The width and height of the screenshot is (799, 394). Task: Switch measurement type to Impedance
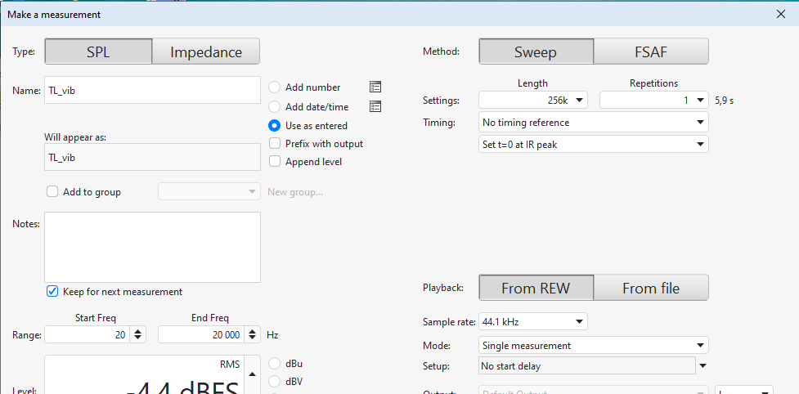coord(206,51)
